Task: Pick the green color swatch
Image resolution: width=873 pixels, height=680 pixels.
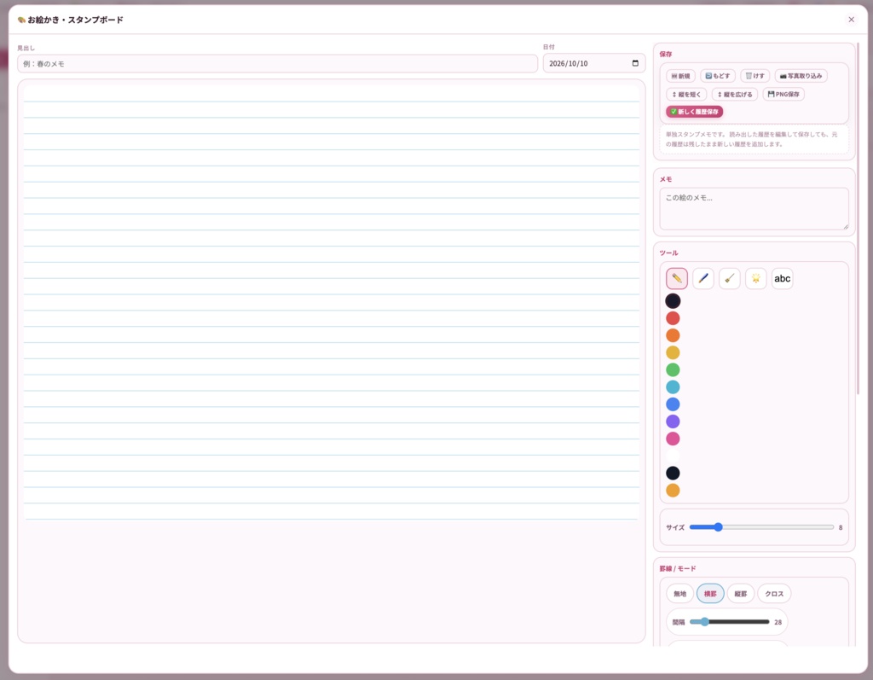Action: [673, 370]
